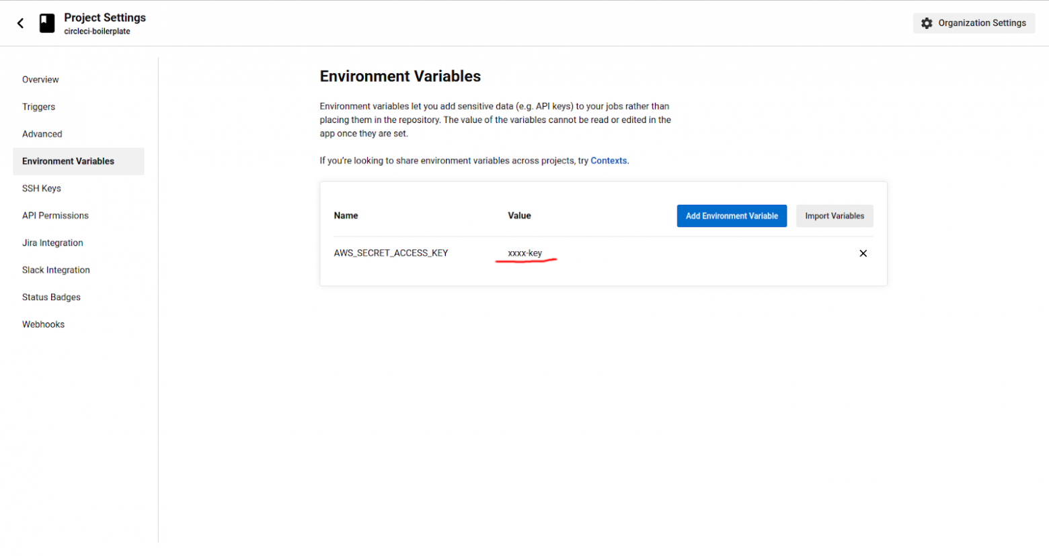Follow the Contexts link
Screen dimensions: 1049x556
pos(609,160)
